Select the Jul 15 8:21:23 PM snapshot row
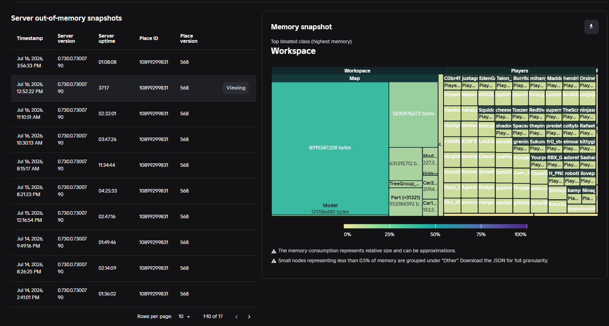Viewport: 609px width, 326px height. pyautogui.click(x=134, y=191)
